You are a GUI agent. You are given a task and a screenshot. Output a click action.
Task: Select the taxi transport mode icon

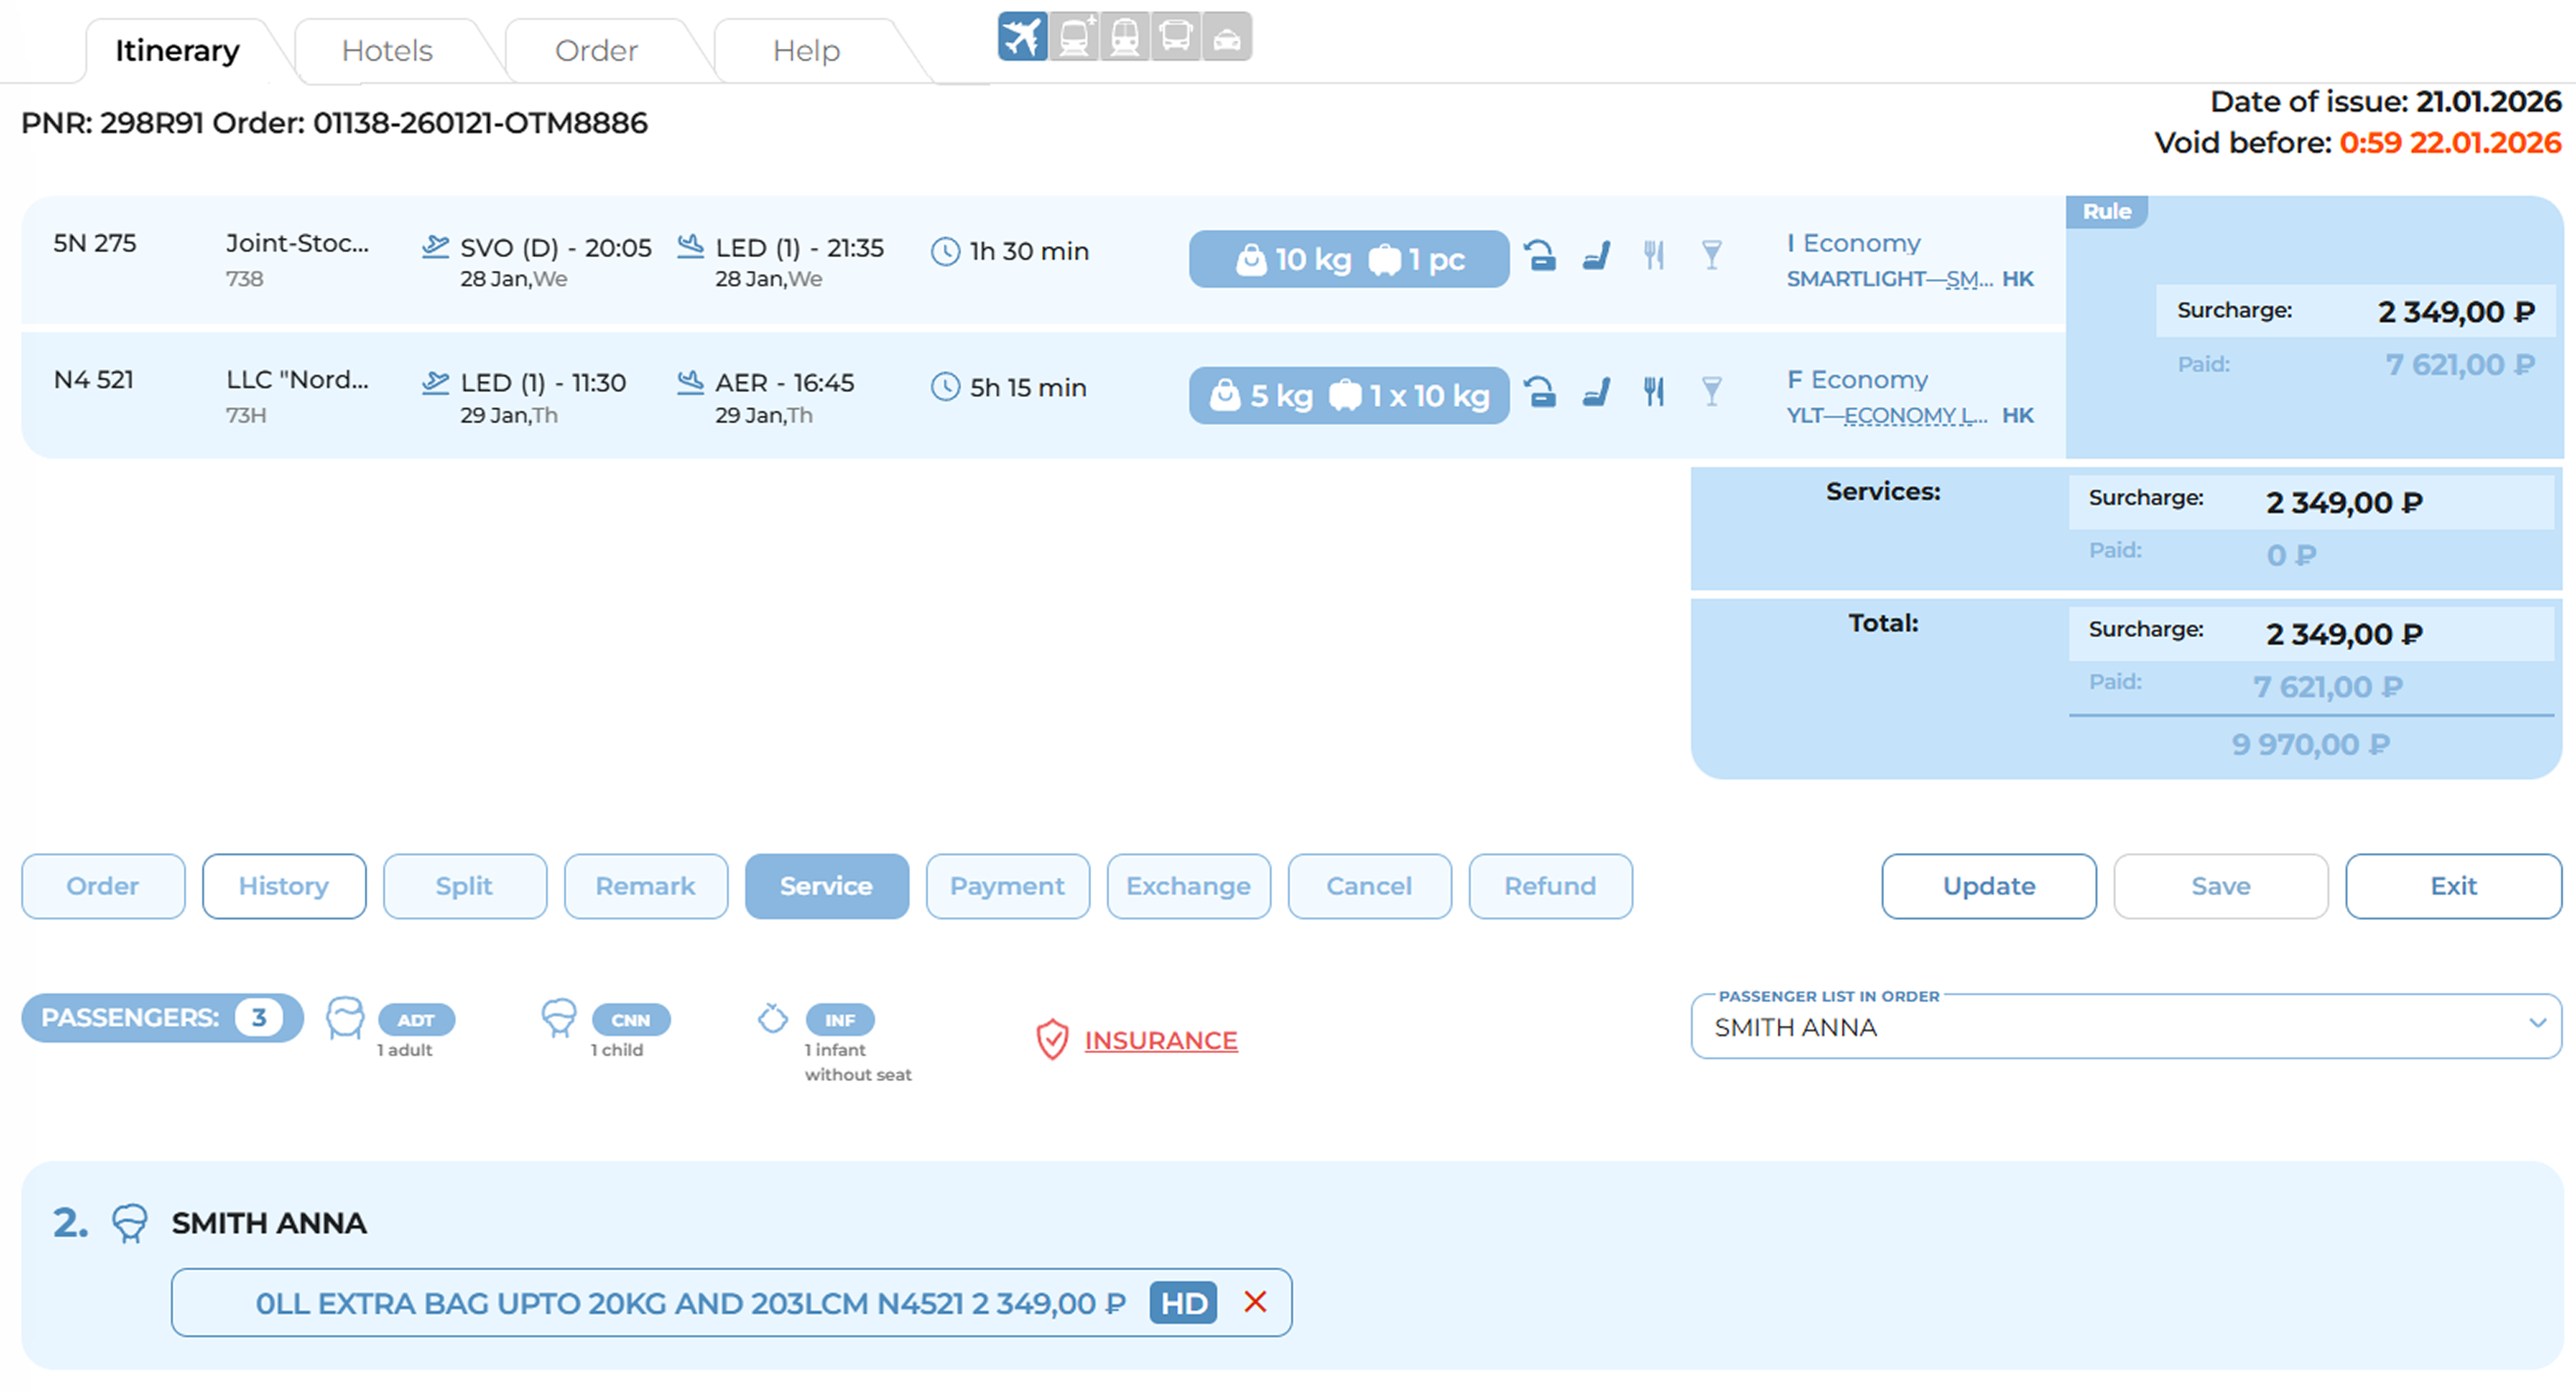[x=1227, y=37]
